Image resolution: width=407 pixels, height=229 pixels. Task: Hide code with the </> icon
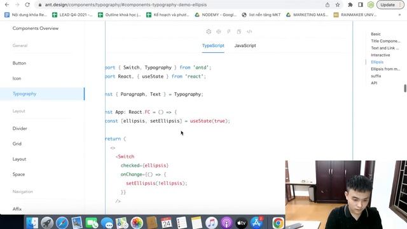[249, 32]
